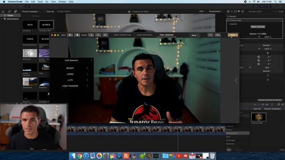
Task: Toggle the inspector panel button in top toolbar
Action: point(269,6)
